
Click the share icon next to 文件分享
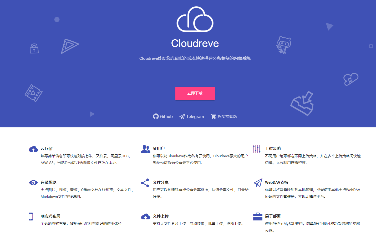(x=145, y=183)
